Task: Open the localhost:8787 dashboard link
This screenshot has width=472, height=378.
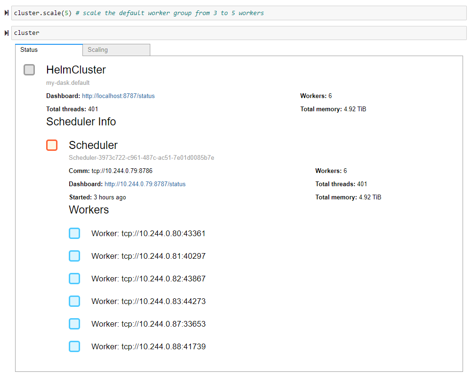Action: [118, 96]
